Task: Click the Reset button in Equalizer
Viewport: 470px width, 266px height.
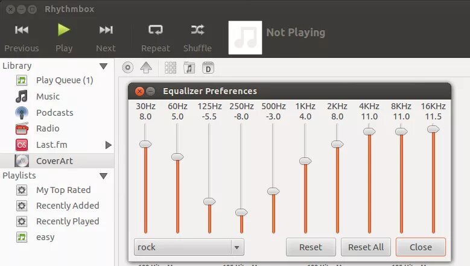Action: [311, 247]
